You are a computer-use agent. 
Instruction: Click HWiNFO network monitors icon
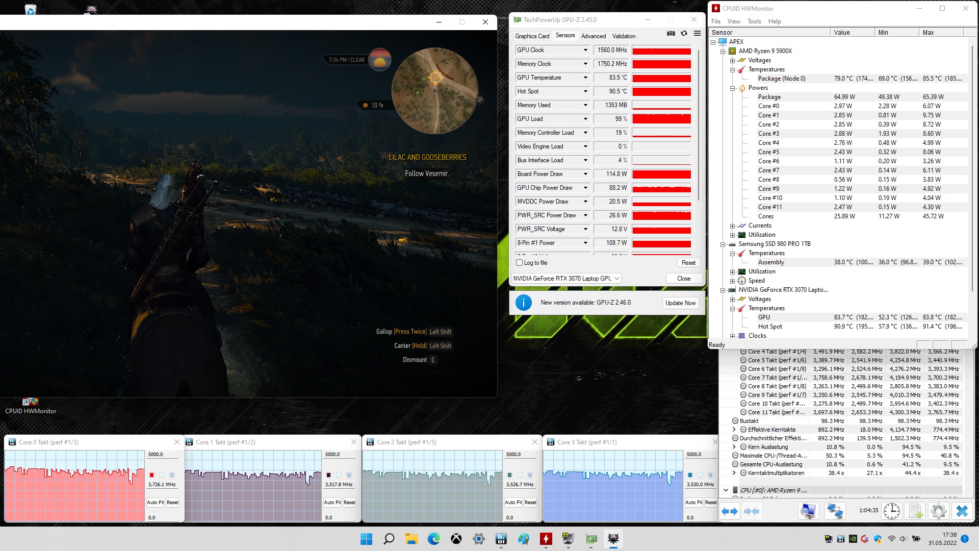(835, 511)
